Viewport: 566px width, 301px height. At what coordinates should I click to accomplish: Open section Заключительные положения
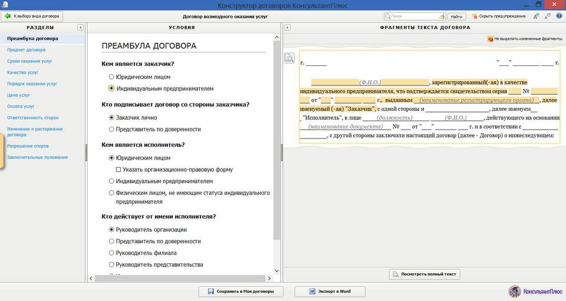coord(38,157)
